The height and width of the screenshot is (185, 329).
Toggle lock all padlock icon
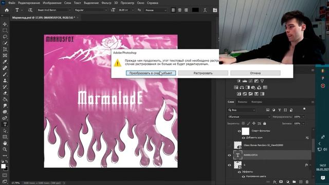[x=265, y=123]
